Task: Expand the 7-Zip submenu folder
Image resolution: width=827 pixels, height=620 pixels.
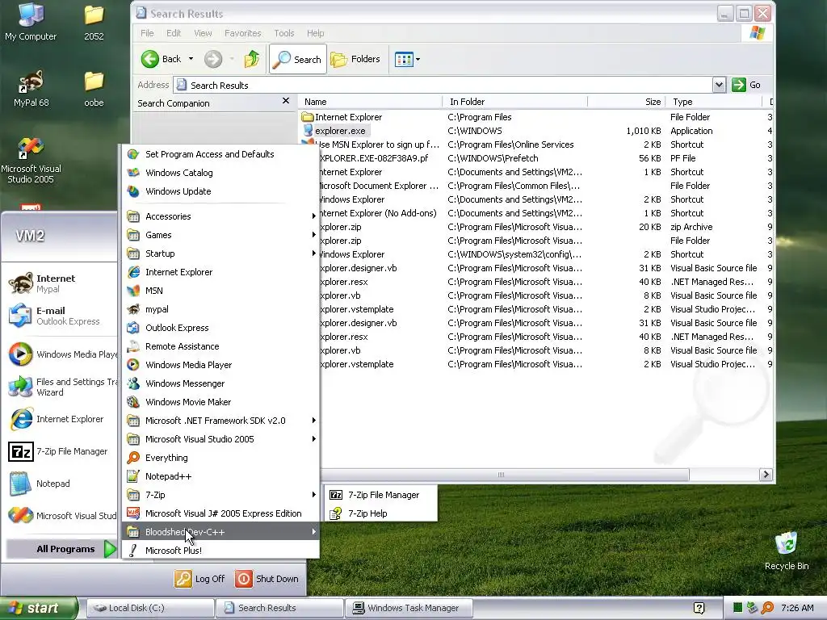Action: [220, 495]
